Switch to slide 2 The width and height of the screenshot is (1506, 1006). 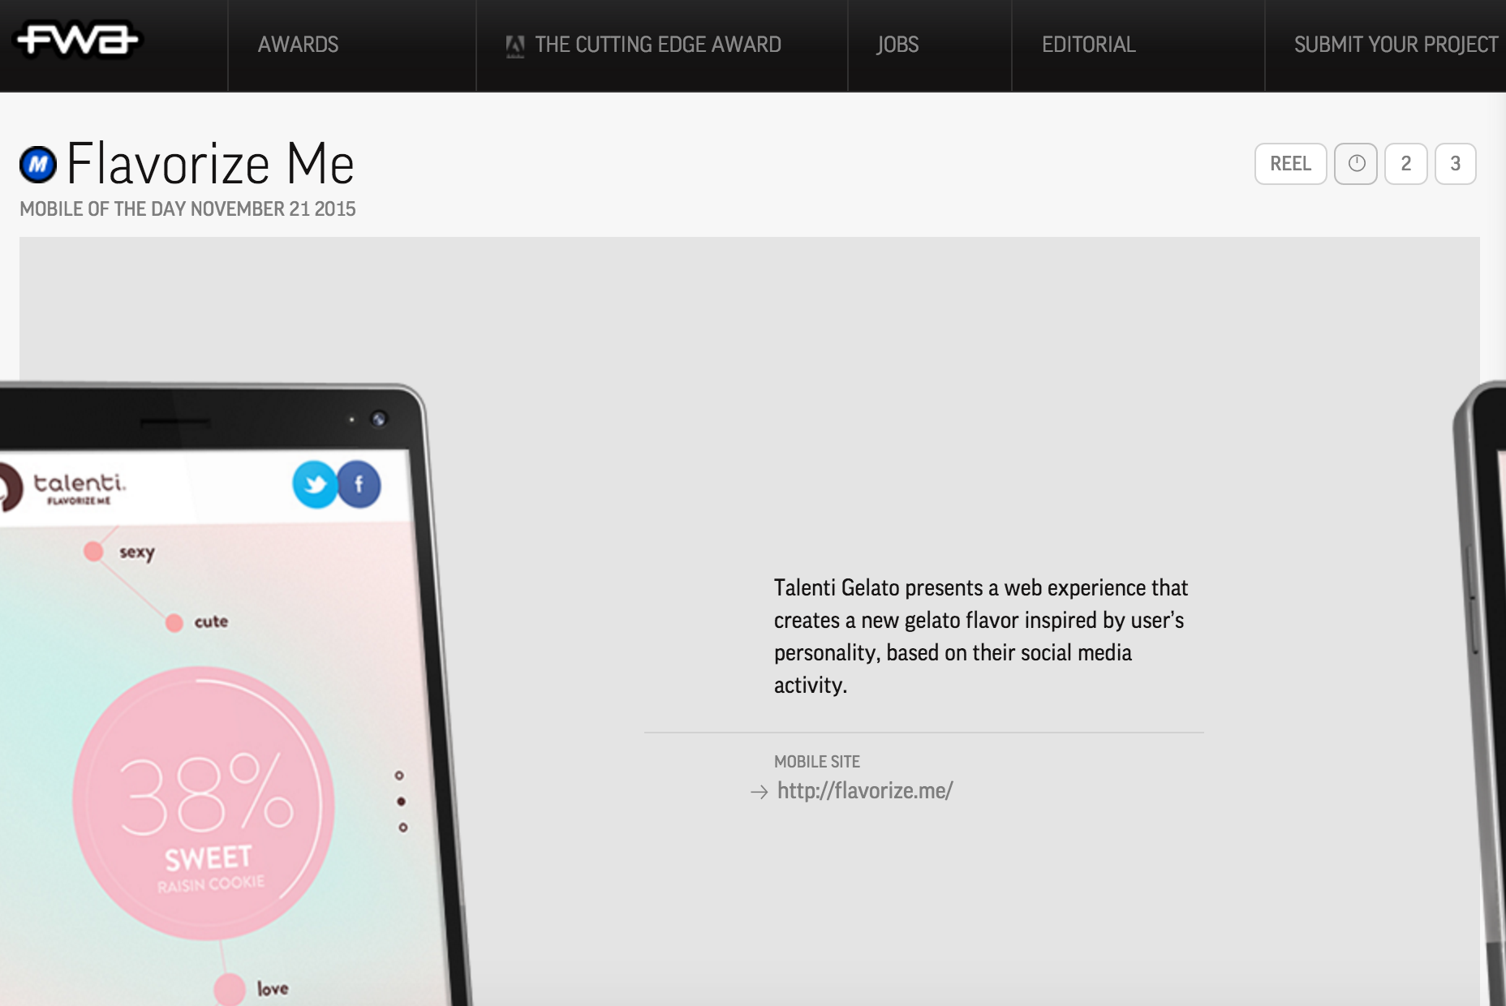1405,164
